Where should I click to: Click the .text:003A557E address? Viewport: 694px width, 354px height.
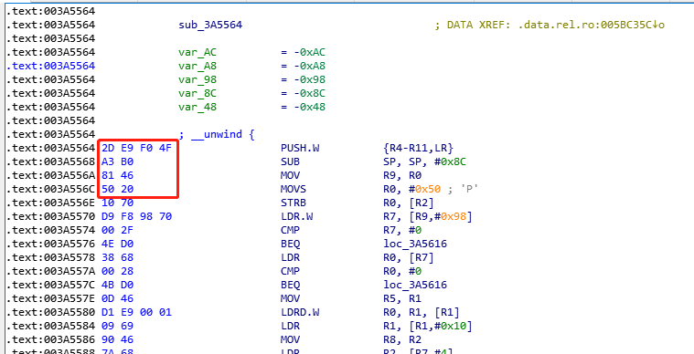pyautogui.click(x=50, y=299)
